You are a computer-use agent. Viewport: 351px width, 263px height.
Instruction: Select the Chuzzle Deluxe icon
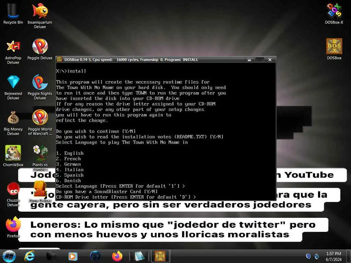coord(13,194)
